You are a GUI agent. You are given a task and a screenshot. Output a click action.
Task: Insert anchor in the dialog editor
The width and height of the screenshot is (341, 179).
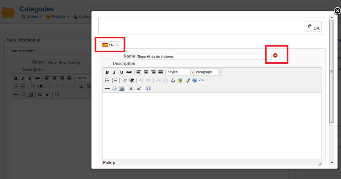(x=173, y=81)
